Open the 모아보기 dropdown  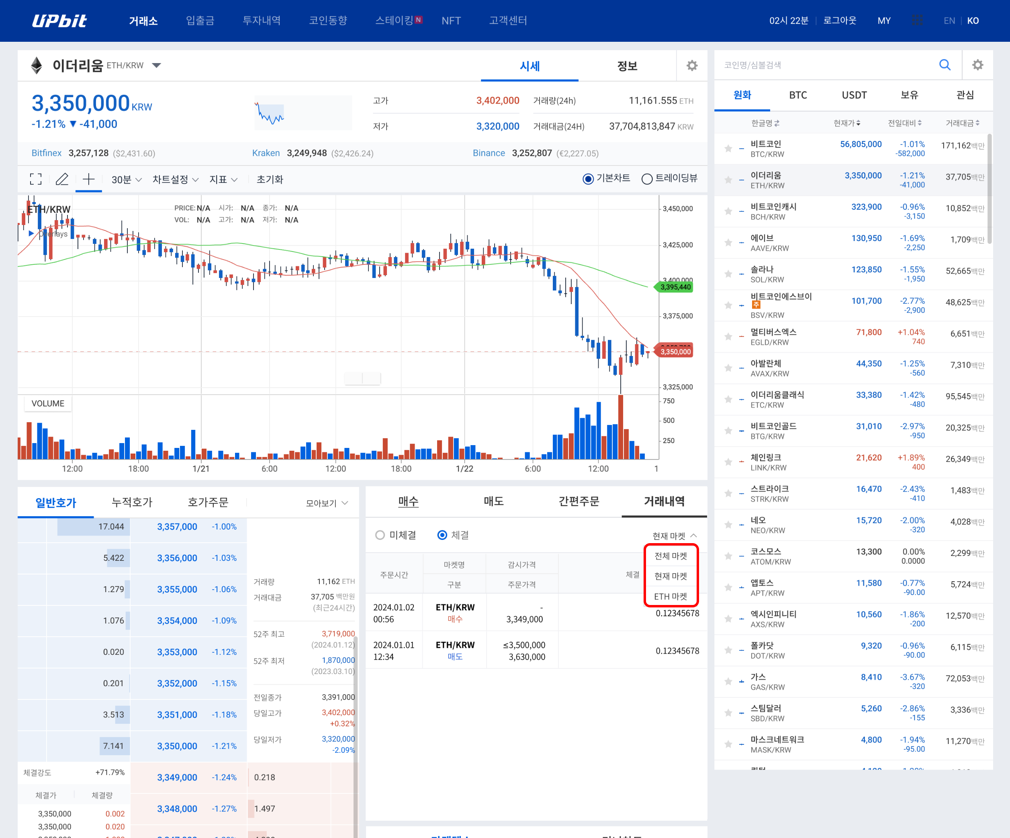click(327, 503)
